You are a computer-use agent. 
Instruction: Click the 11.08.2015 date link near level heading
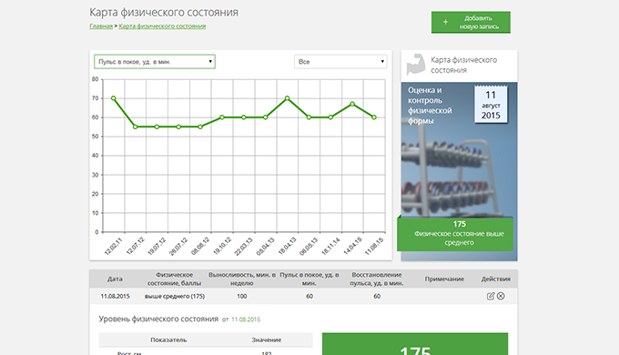246,319
